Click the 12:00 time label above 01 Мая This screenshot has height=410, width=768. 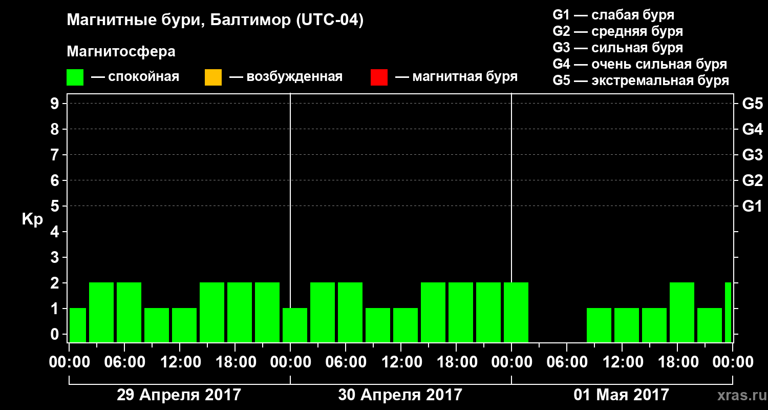622,362
